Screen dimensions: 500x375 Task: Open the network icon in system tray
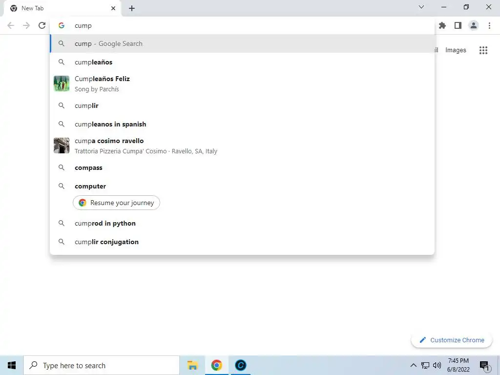click(425, 365)
